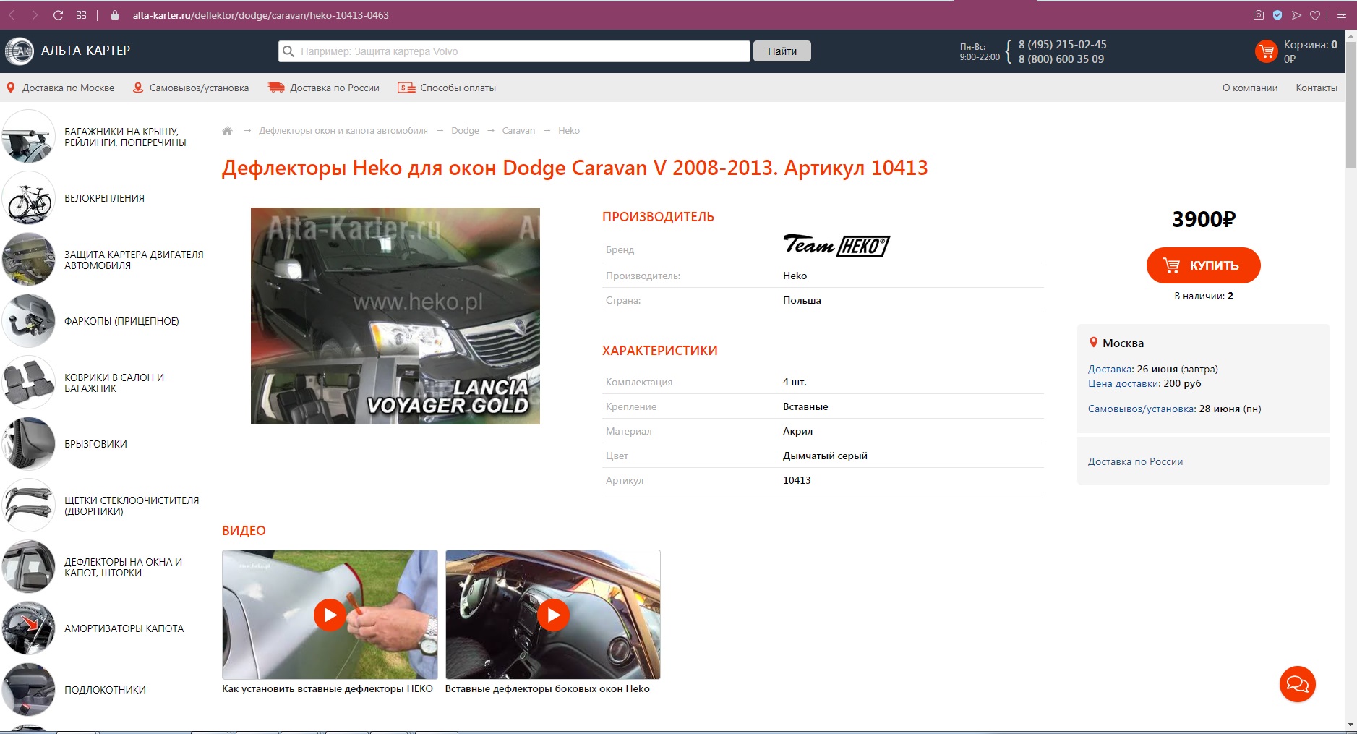Click phone number 8 (495) 215-02-45
This screenshot has width=1357, height=734.
click(1062, 44)
